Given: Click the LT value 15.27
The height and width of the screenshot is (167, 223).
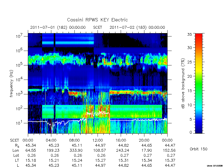Looking at the screenshot, I should pos(100,160).
